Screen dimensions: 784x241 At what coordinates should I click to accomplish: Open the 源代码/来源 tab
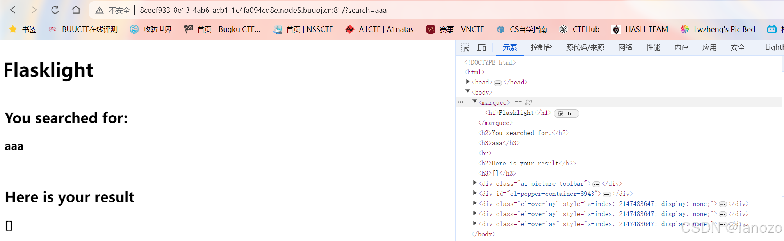[x=585, y=47]
